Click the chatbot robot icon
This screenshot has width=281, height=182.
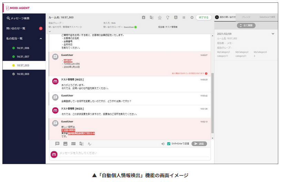[160, 17]
